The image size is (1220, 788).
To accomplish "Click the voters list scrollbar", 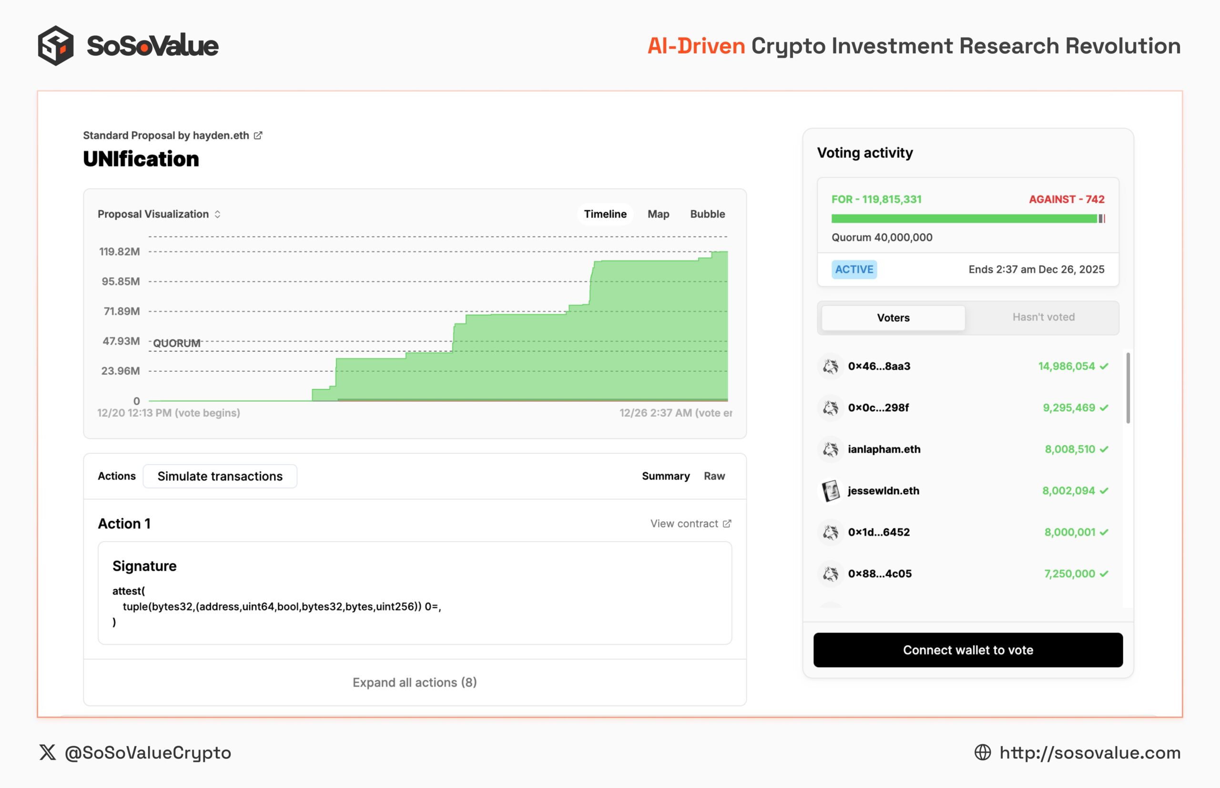I will click(x=1128, y=388).
